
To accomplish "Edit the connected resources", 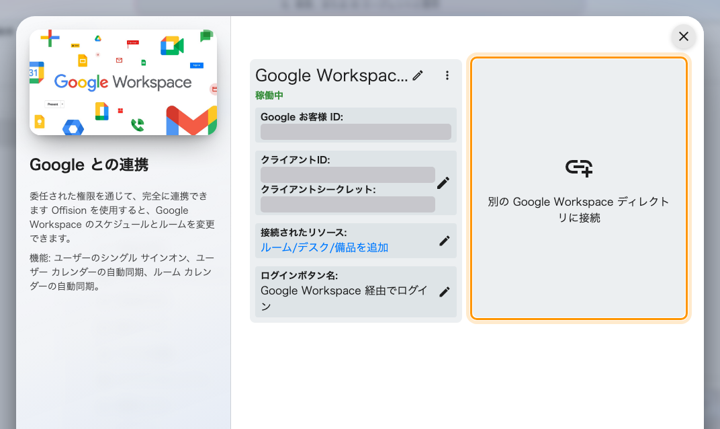I will click(444, 241).
